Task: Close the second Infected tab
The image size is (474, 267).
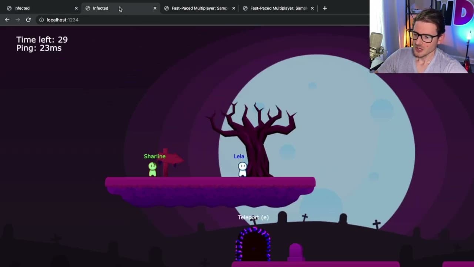Action: [155, 8]
